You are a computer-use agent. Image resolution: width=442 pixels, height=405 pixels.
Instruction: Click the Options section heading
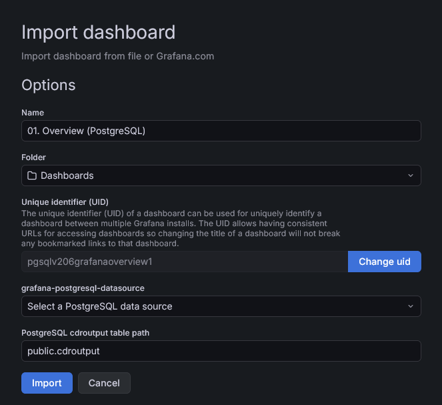[48, 85]
